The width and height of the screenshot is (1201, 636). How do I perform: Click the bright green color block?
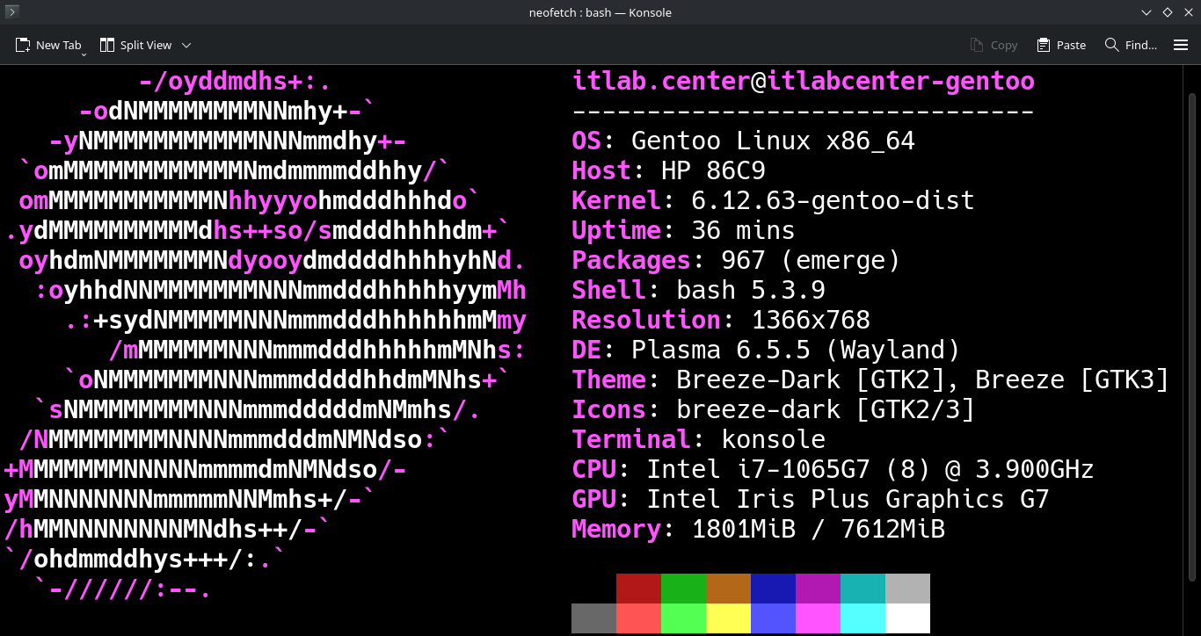point(683,618)
